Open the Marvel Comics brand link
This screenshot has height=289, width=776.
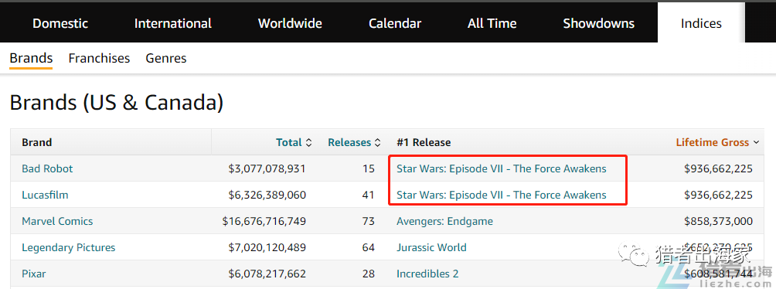tap(57, 221)
